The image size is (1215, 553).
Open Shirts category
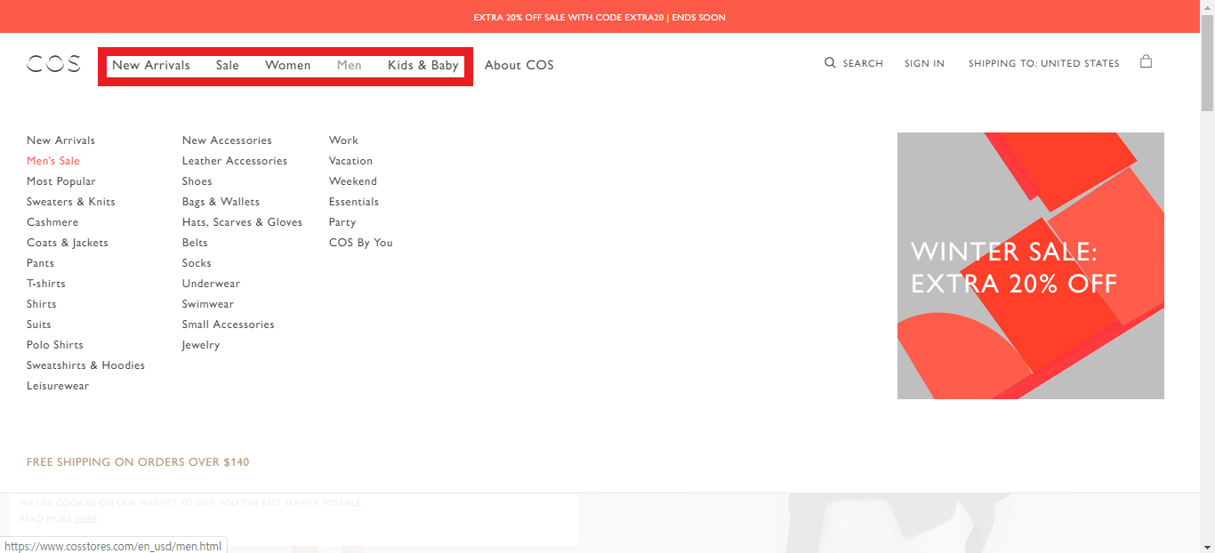(x=42, y=304)
